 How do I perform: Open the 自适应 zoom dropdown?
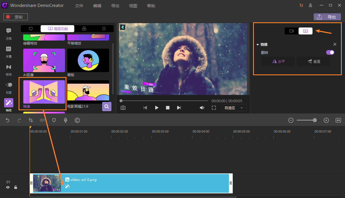click(234, 108)
